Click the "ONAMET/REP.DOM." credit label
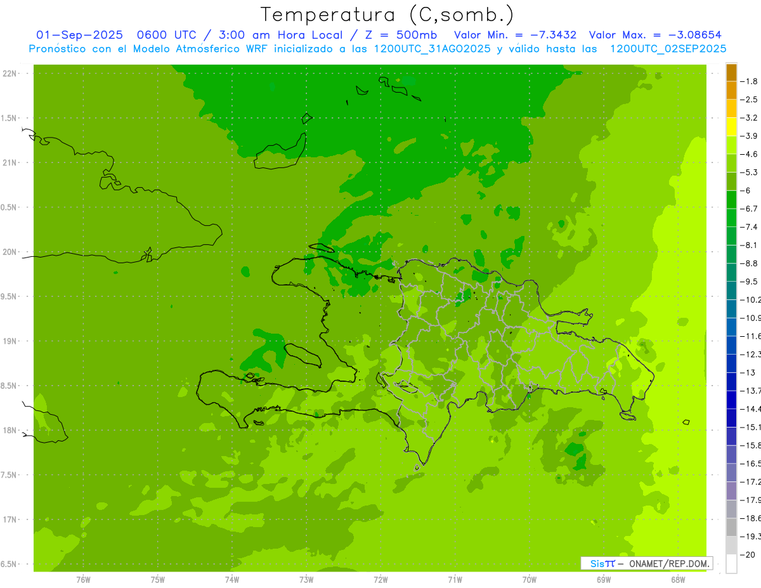The width and height of the screenshot is (761, 588). pyautogui.click(x=668, y=563)
